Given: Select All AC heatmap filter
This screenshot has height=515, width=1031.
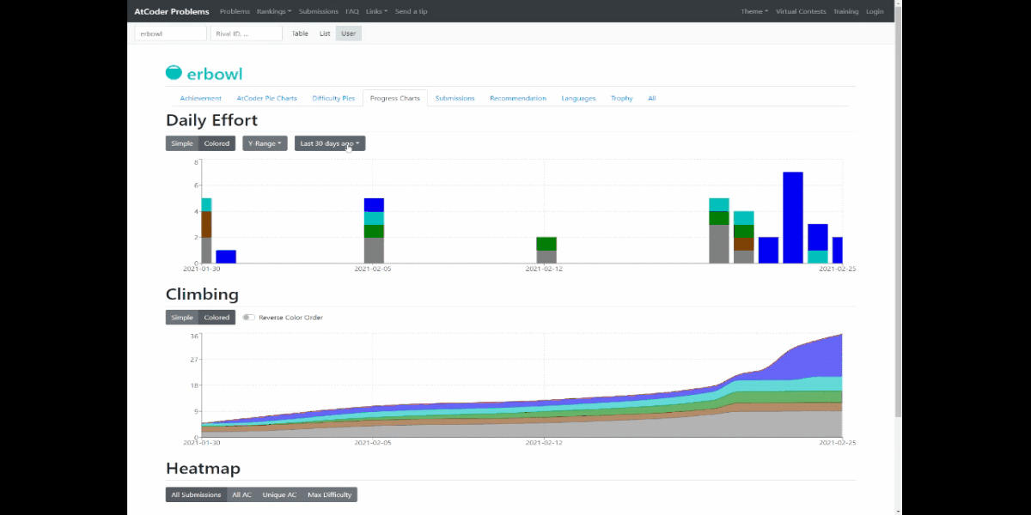Looking at the screenshot, I should [241, 494].
